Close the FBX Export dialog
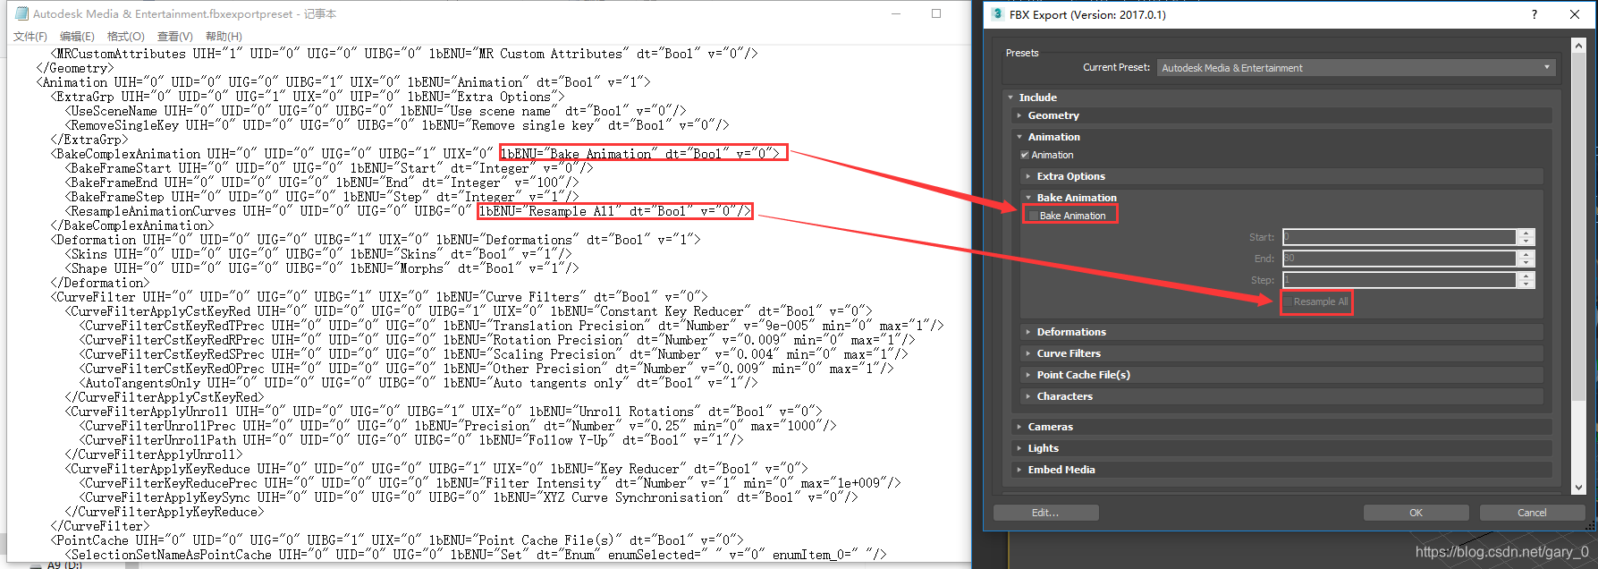 (1575, 14)
